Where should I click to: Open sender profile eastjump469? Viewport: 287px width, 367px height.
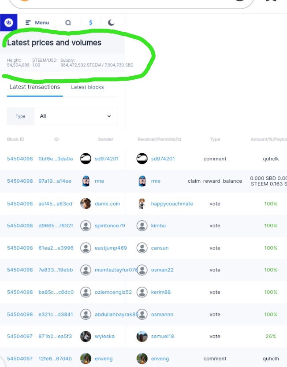tap(111, 248)
